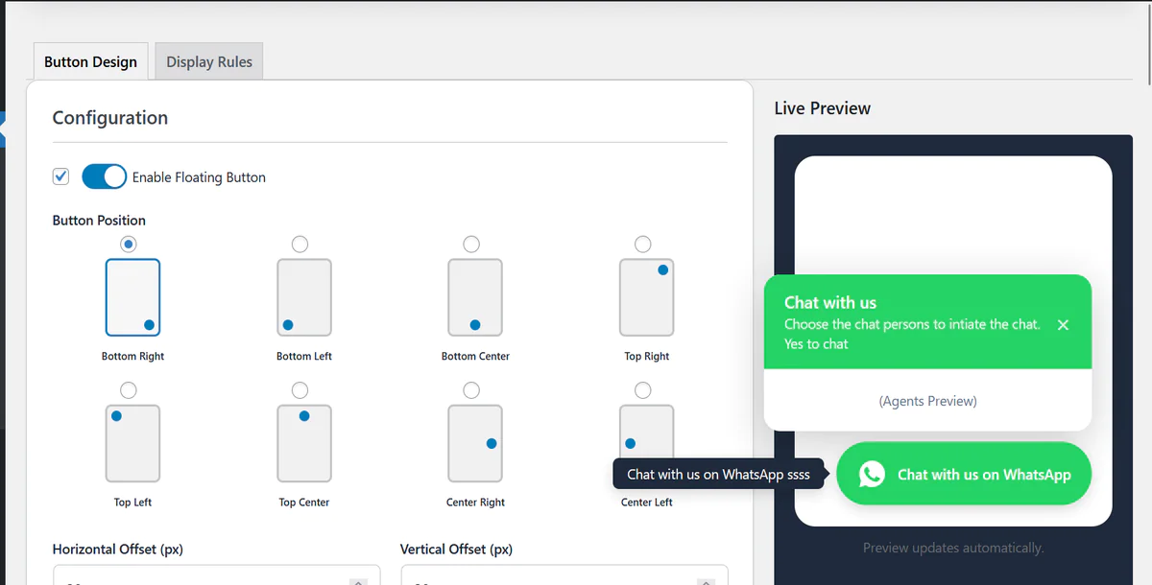Click the Agents Preview area
The image size is (1152, 585).
[x=927, y=401]
